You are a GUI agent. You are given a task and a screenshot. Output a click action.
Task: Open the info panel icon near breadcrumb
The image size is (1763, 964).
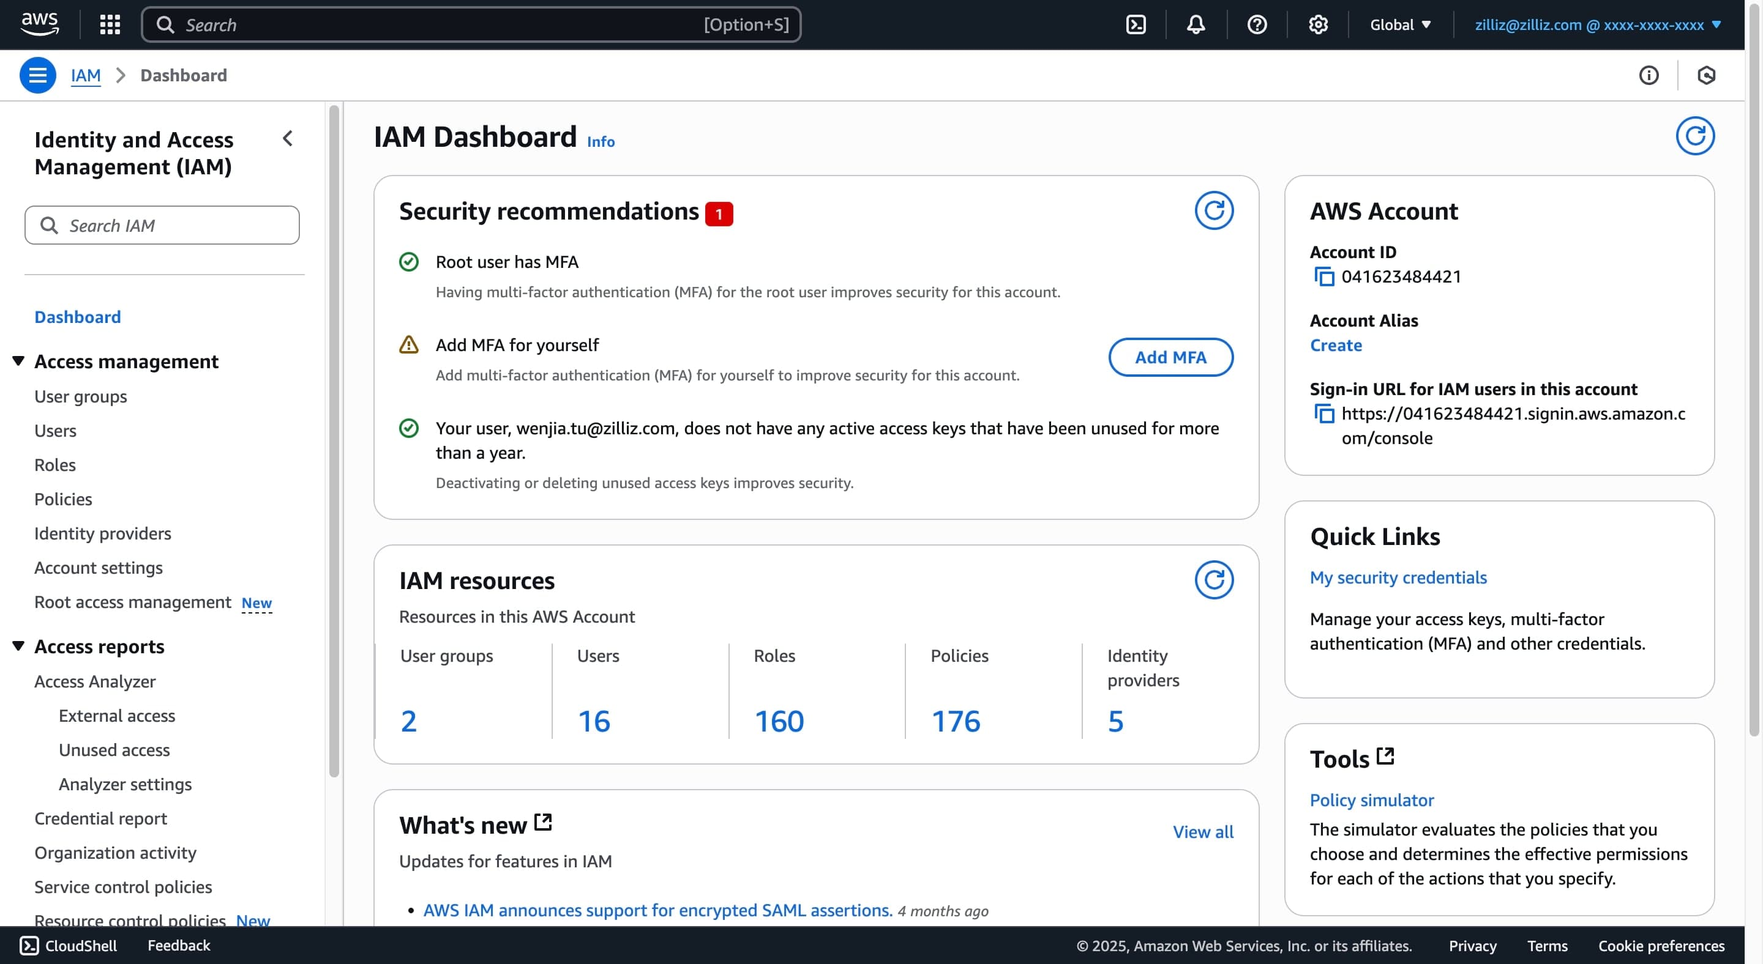click(x=1649, y=75)
